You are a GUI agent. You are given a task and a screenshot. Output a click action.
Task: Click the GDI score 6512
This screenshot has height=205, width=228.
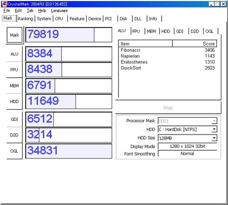(69, 119)
